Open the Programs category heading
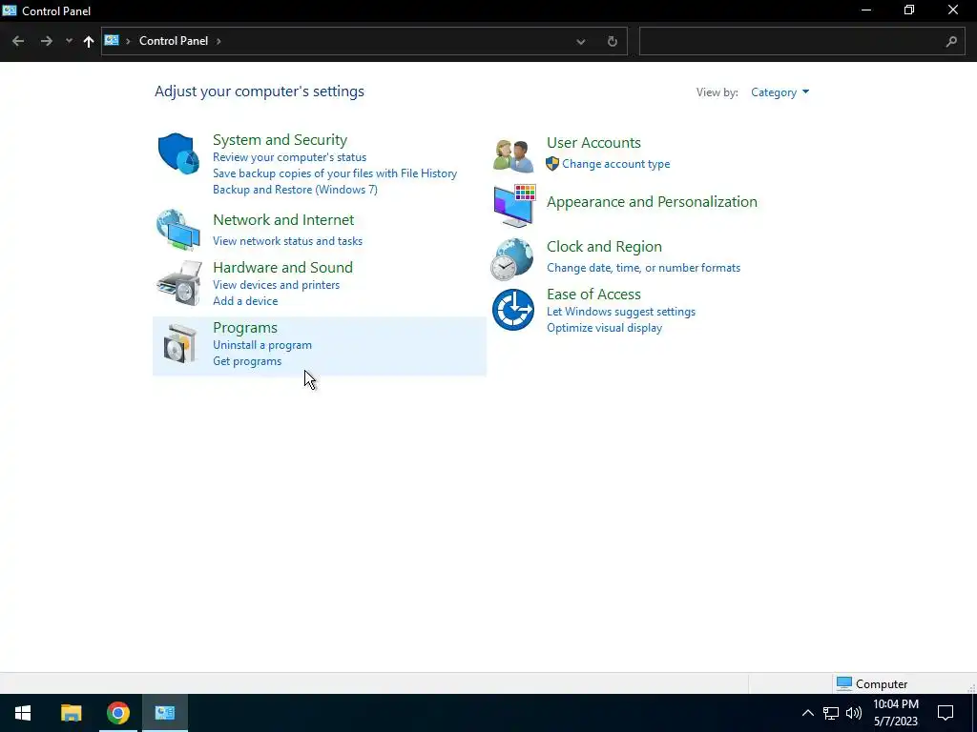The image size is (977, 732). click(x=245, y=328)
